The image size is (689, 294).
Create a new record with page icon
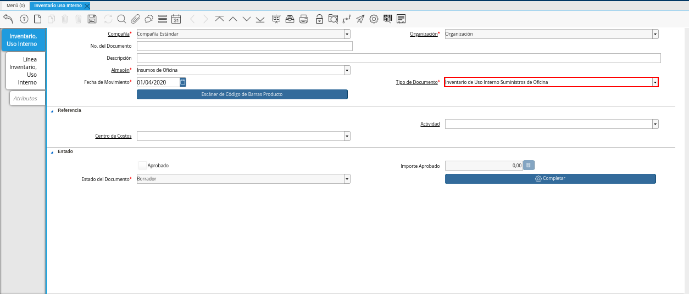click(x=37, y=19)
